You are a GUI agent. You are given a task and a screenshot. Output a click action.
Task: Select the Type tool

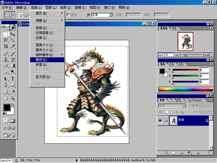tap(13, 79)
